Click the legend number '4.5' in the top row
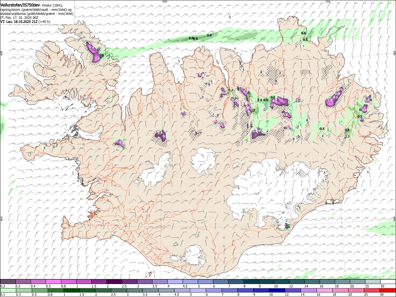 185,286
